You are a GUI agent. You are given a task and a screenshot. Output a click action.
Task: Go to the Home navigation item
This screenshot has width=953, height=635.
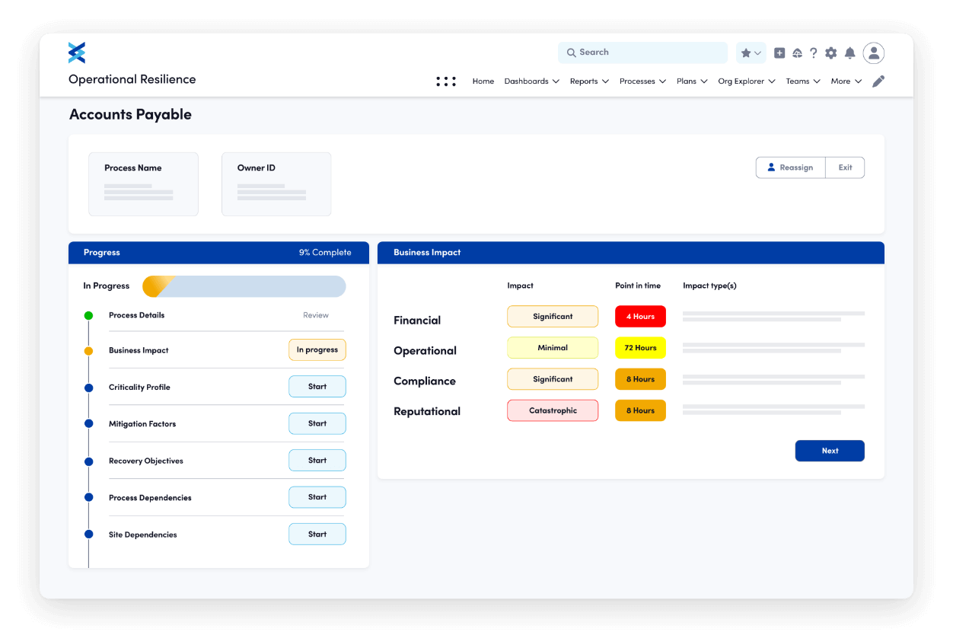click(x=483, y=81)
